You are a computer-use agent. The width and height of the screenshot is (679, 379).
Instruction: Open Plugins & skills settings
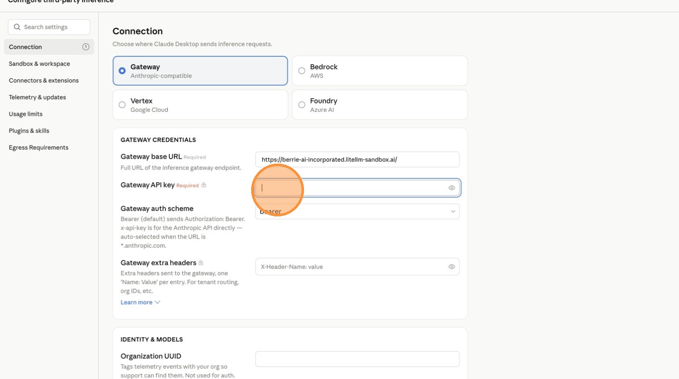(29, 131)
